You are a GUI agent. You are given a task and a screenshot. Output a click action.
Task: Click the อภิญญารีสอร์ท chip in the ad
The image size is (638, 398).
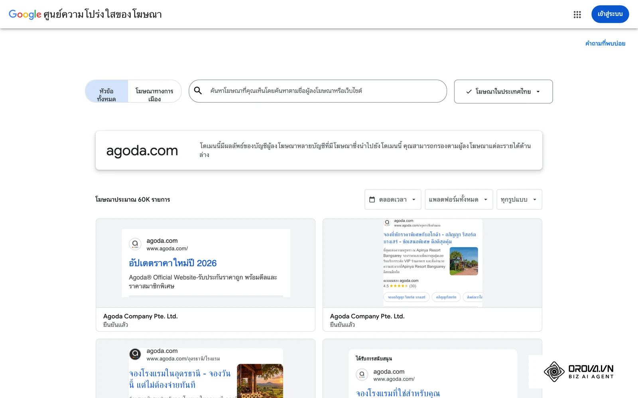(x=446, y=297)
